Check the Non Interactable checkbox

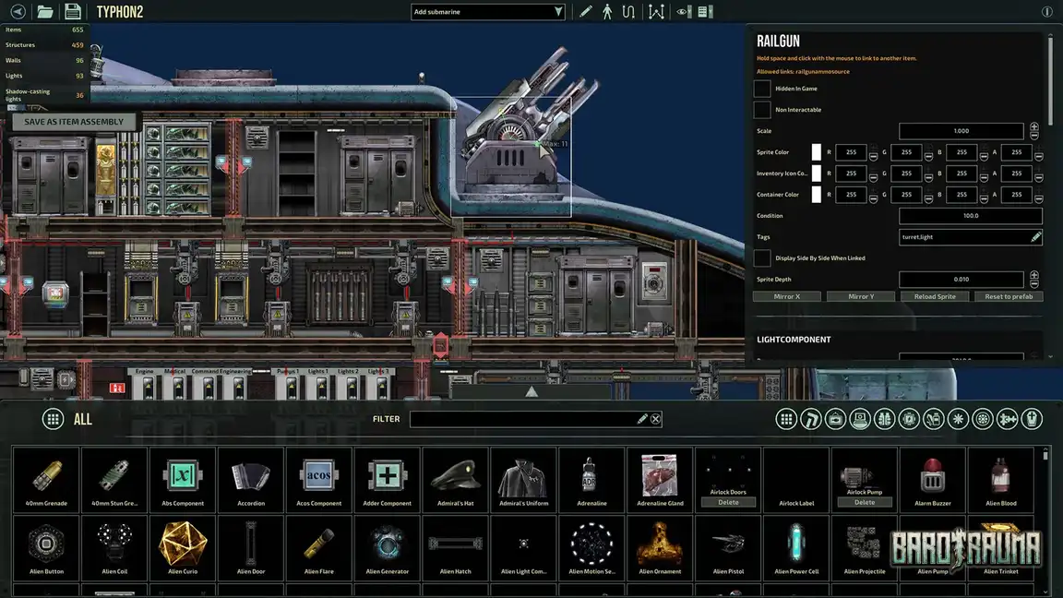762,110
